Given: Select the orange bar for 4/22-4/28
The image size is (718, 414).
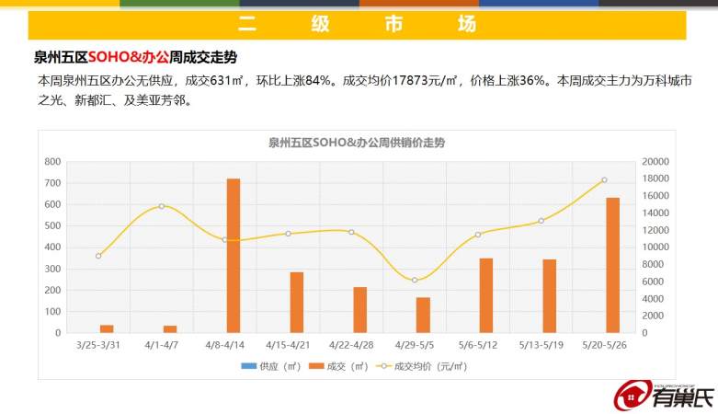Looking at the screenshot, I should [x=359, y=310].
